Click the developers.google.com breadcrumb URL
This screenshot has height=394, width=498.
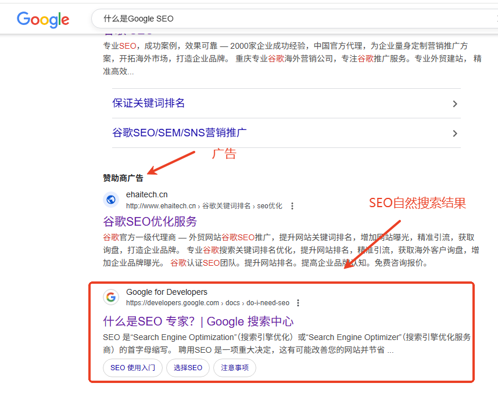(207, 303)
